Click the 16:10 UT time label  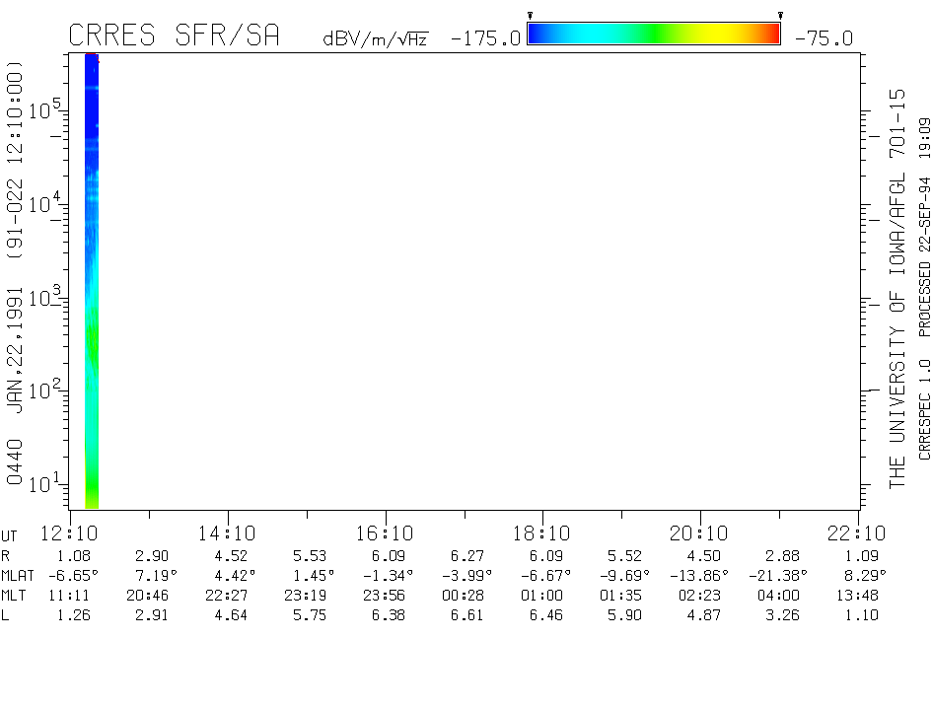point(385,533)
